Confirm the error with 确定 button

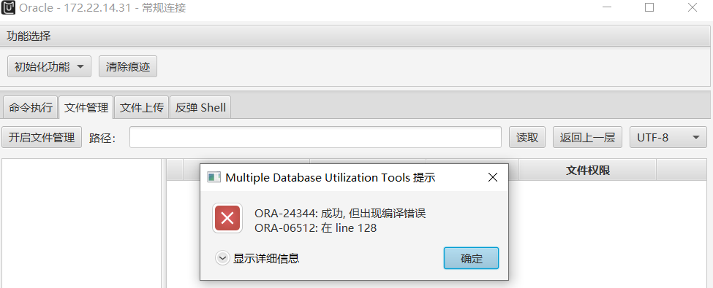tap(471, 259)
